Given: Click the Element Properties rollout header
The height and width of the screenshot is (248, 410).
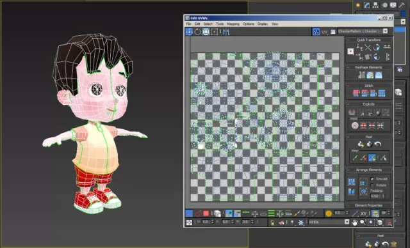Looking at the screenshot, I should (x=369, y=205).
